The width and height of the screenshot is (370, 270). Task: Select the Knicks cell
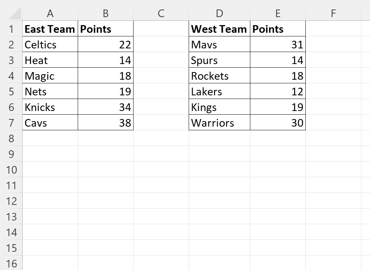[50, 107]
